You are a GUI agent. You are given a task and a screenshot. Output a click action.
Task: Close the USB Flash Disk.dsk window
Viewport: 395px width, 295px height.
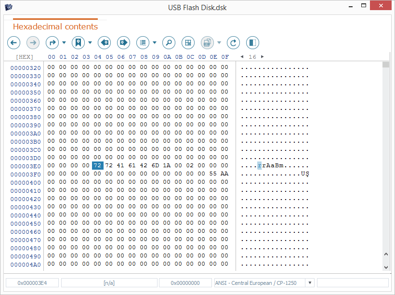click(x=381, y=5)
